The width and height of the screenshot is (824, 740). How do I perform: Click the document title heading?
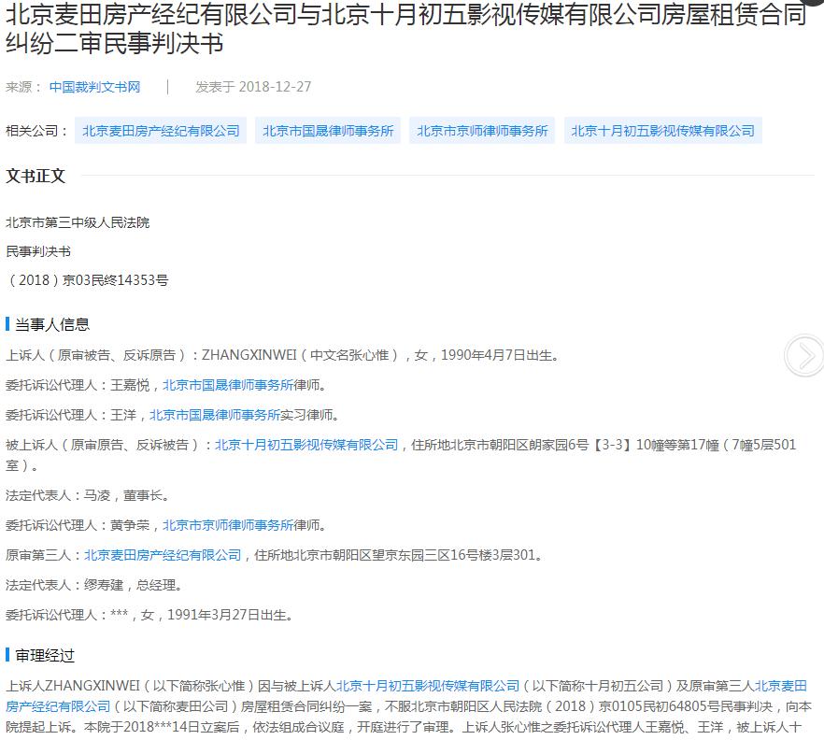405,28
